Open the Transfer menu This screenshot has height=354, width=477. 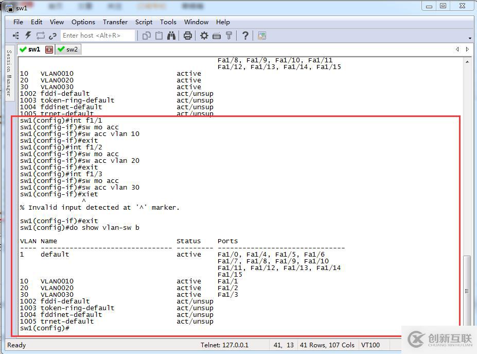coord(115,22)
